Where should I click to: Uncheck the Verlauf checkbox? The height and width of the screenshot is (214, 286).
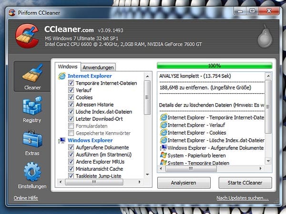[x=71, y=90]
